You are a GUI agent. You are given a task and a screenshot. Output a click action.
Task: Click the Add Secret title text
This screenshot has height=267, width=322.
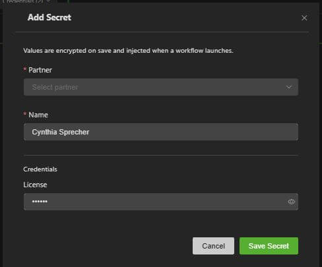coord(49,17)
